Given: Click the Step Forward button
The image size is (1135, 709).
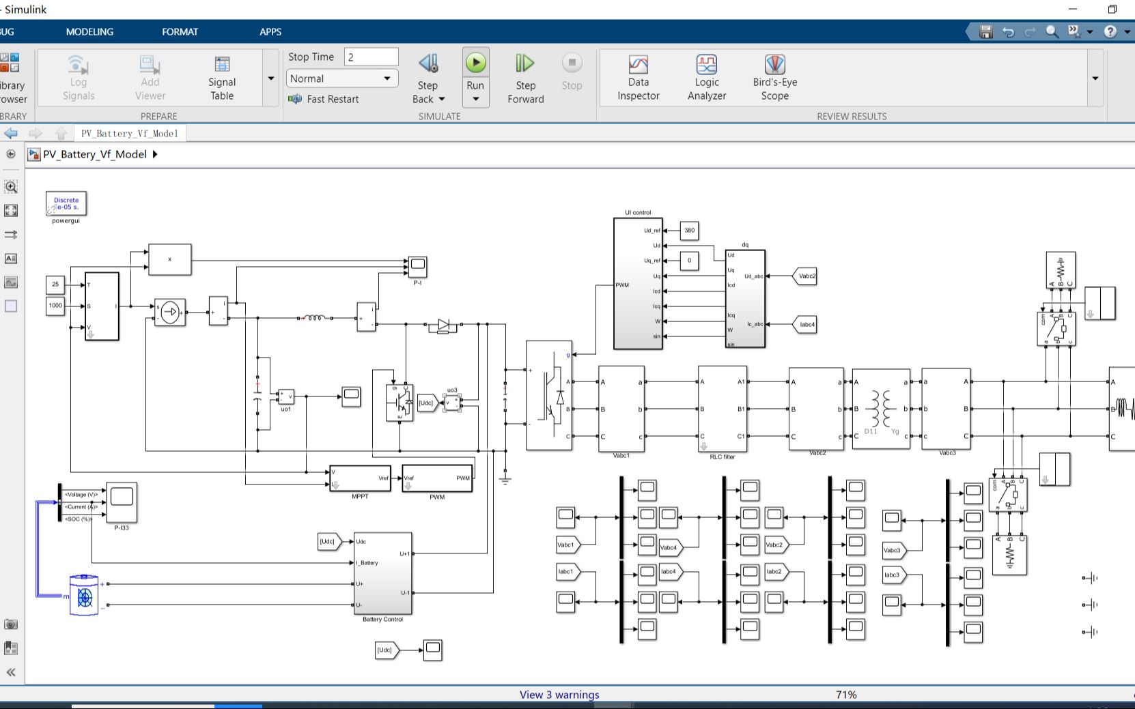Looking at the screenshot, I should (524, 75).
